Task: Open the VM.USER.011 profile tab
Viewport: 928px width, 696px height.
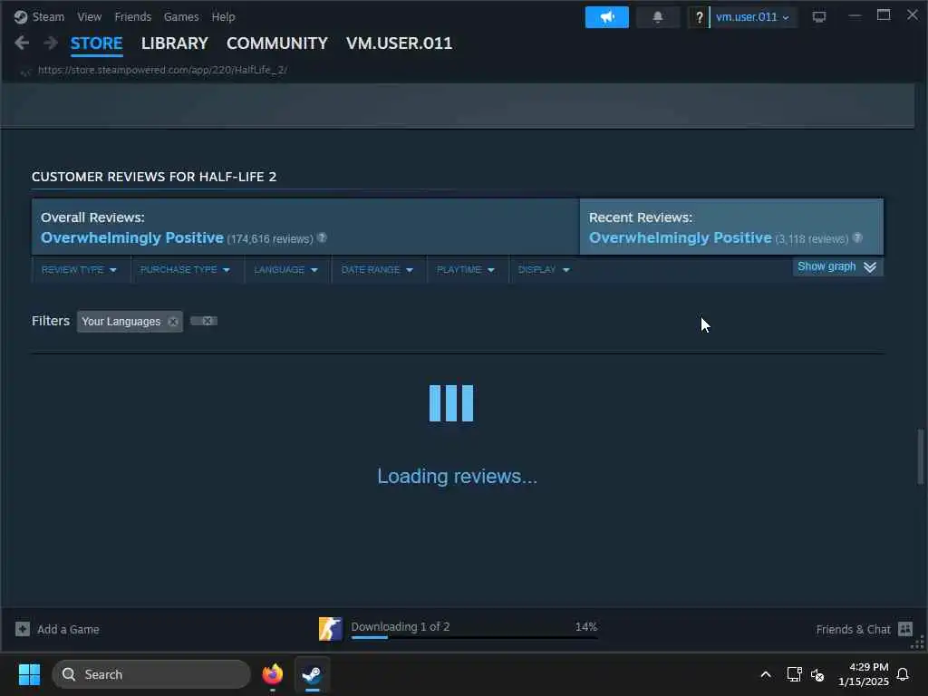Action: click(399, 43)
